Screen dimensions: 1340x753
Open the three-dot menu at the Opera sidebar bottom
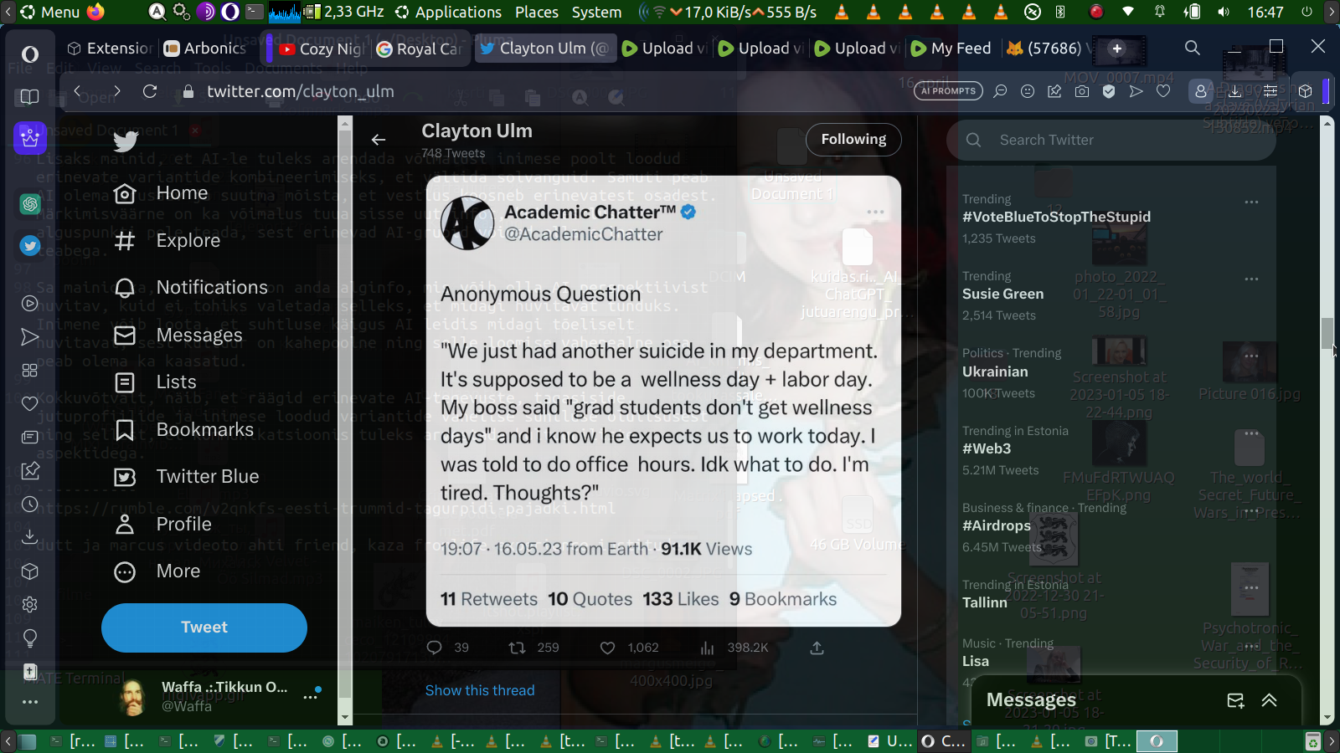[30, 702]
